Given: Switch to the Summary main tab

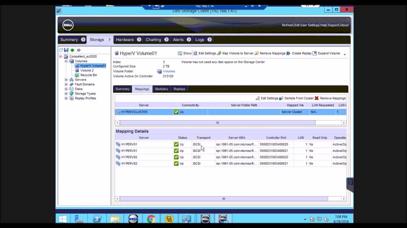Looking at the screenshot, I should coord(69,40).
